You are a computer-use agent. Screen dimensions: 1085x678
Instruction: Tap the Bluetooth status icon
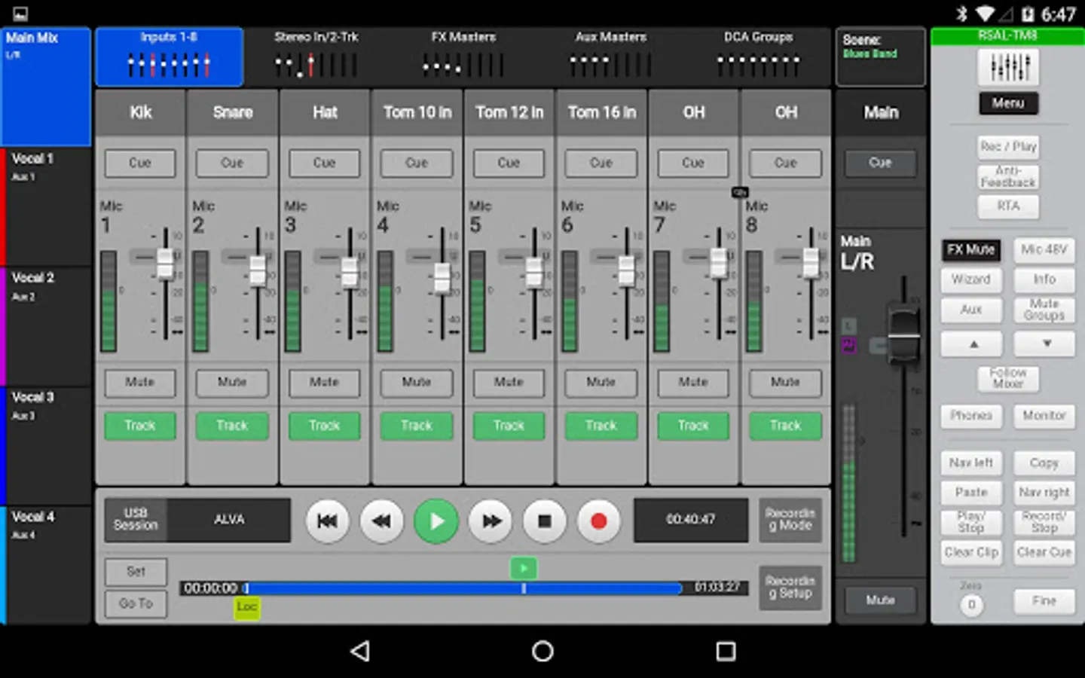[961, 14]
